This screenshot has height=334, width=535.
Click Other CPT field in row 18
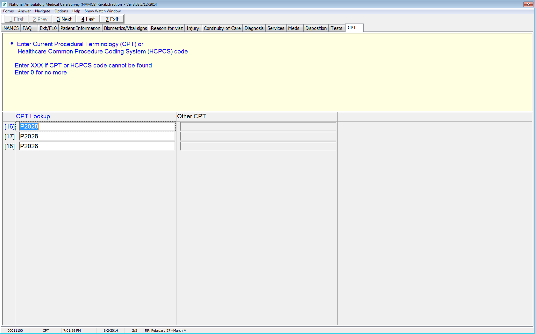(258, 146)
